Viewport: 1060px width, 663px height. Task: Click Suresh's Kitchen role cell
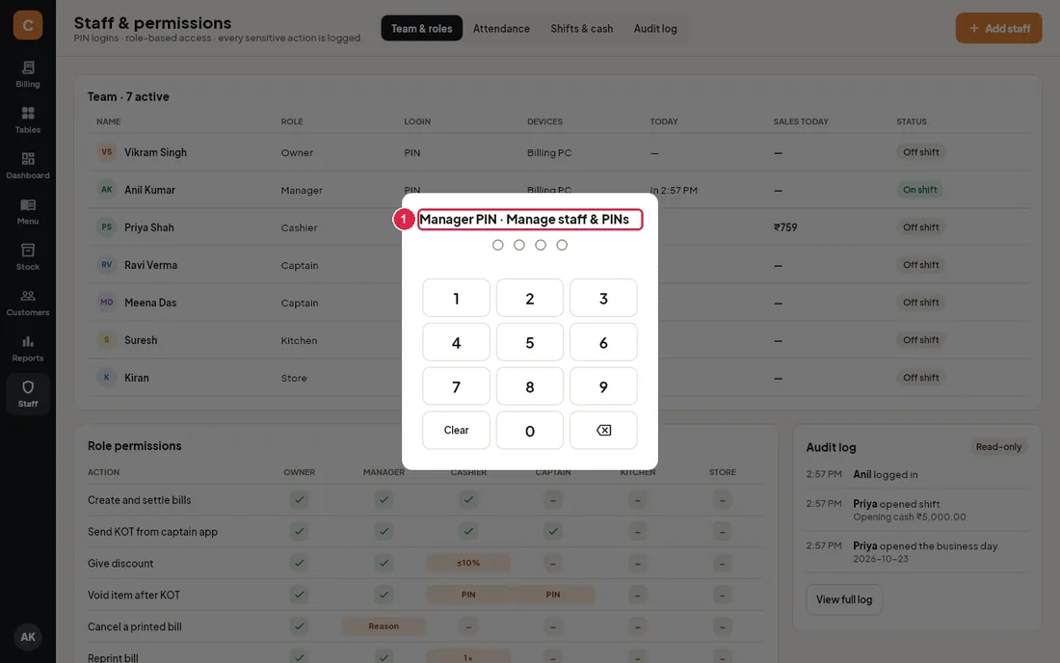point(299,340)
